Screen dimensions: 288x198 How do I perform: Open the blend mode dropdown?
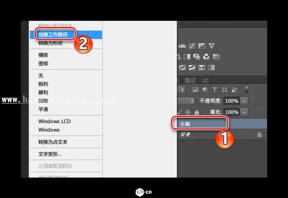pyautogui.click(x=186, y=101)
